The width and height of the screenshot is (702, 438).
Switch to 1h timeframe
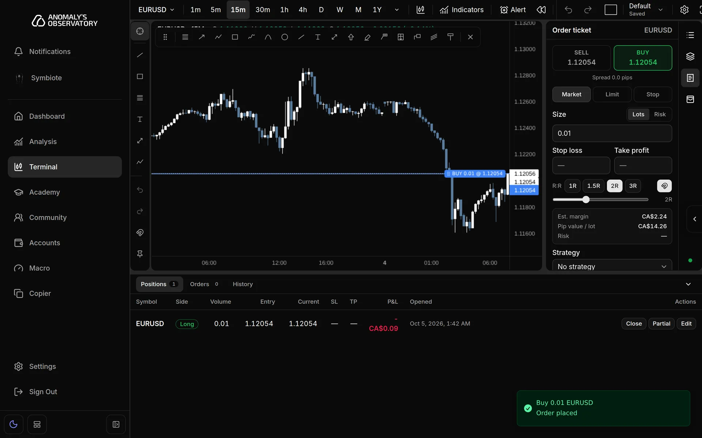point(284,10)
